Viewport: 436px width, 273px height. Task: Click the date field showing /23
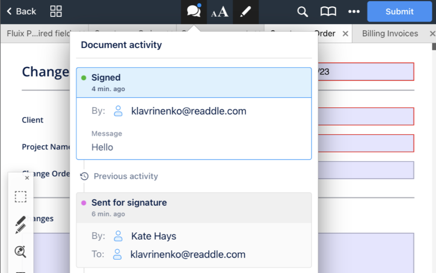366,72
